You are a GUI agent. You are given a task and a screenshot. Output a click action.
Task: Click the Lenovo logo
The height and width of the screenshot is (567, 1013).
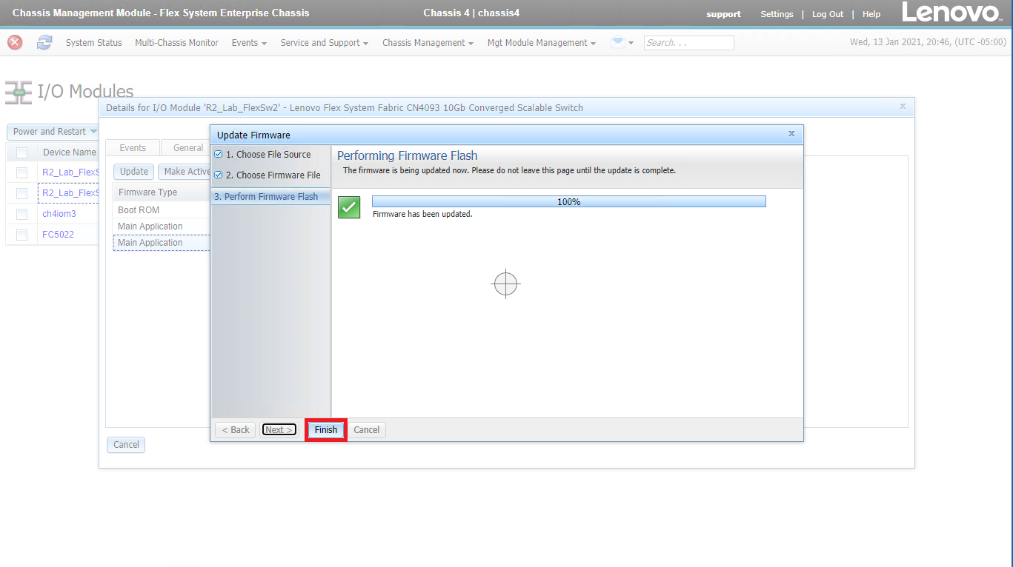click(952, 13)
